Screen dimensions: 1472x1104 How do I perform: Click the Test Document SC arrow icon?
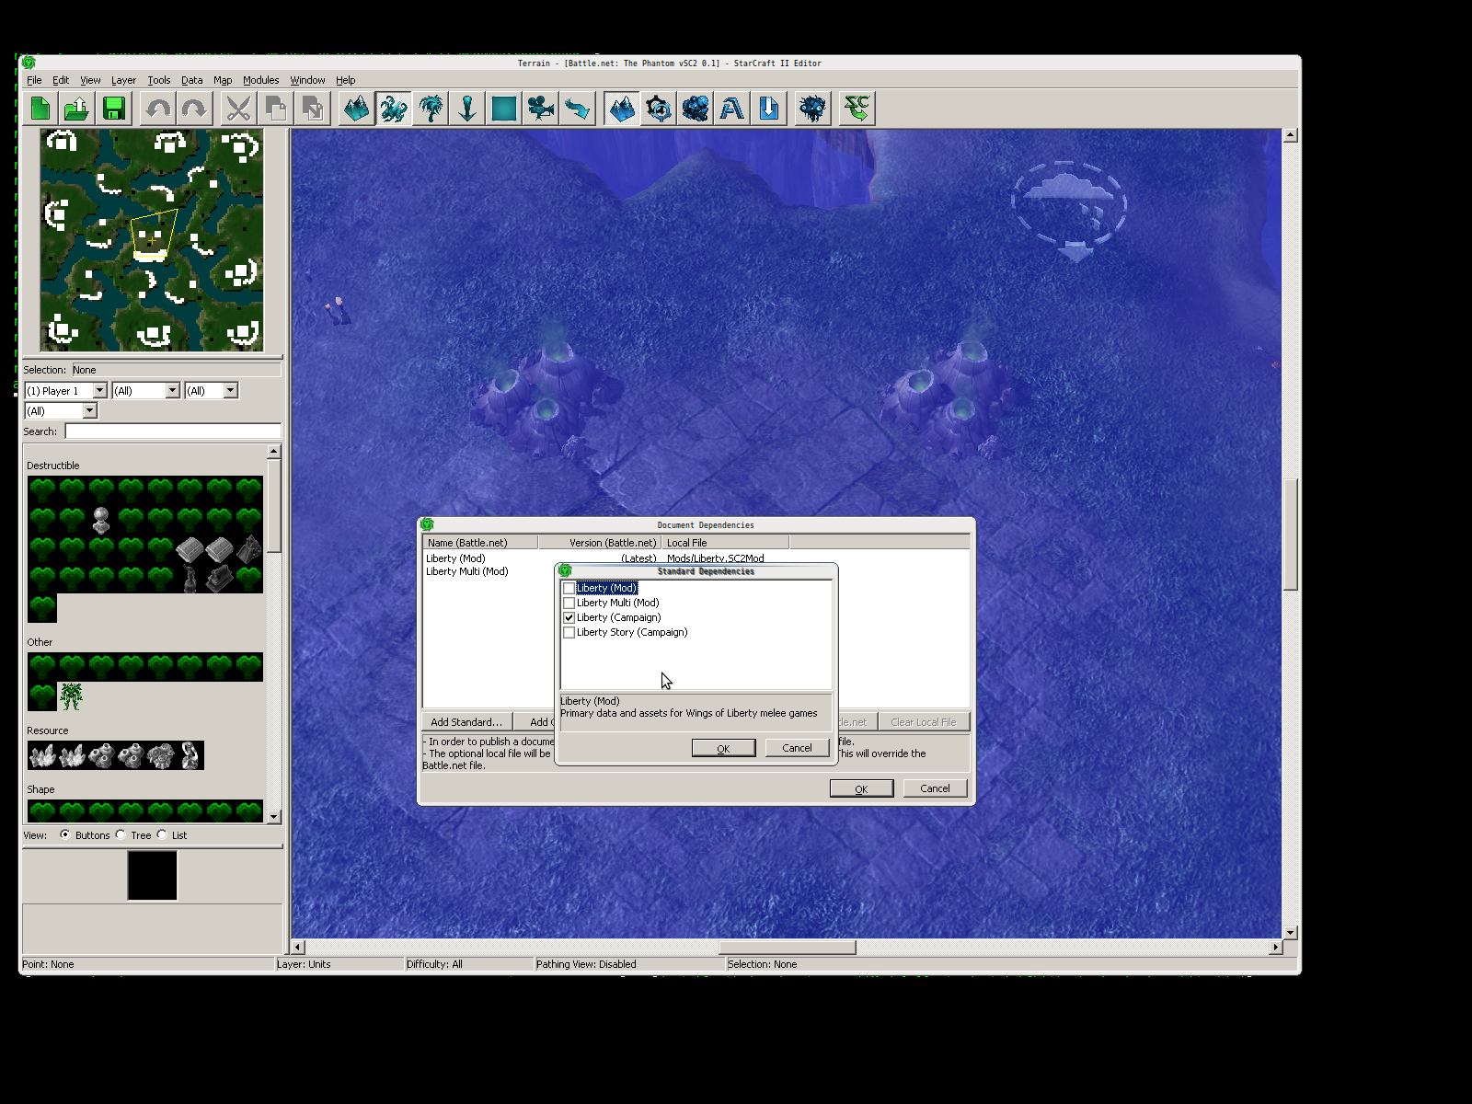(857, 109)
